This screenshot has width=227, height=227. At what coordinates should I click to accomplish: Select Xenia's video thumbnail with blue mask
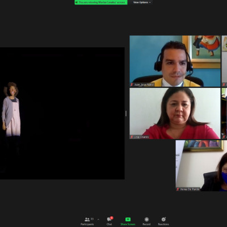tap(201, 166)
